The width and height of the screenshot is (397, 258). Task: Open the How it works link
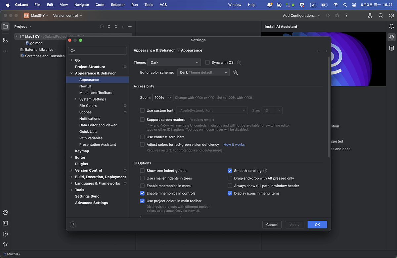[x=234, y=145]
